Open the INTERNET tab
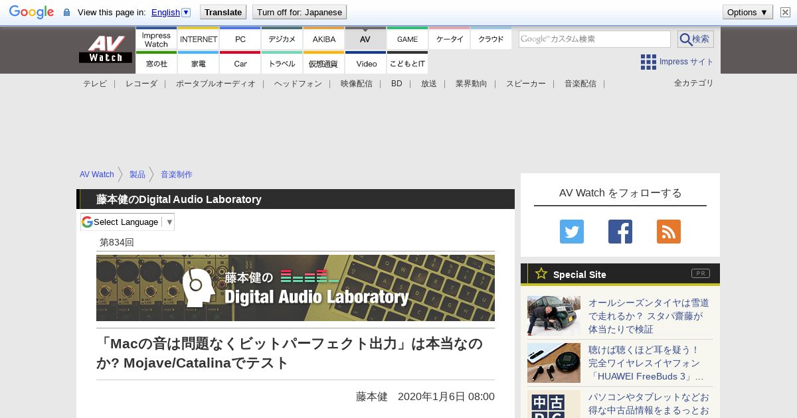 pyautogui.click(x=198, y=39)
